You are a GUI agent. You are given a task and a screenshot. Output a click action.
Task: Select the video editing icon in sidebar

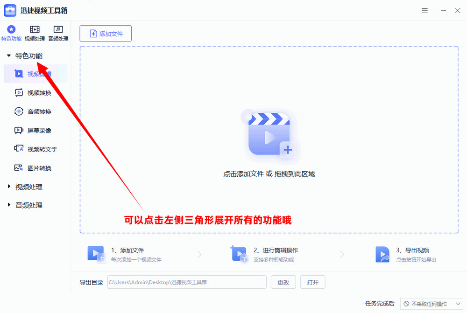click(x=19, y=74)
